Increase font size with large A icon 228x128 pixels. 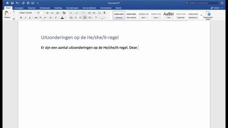(x=47, y=13)
